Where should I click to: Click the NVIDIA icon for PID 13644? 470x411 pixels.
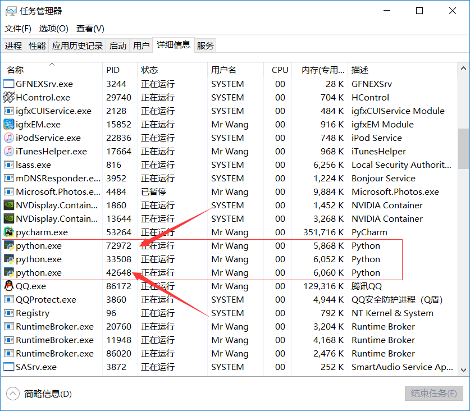(x=8, y=219)
